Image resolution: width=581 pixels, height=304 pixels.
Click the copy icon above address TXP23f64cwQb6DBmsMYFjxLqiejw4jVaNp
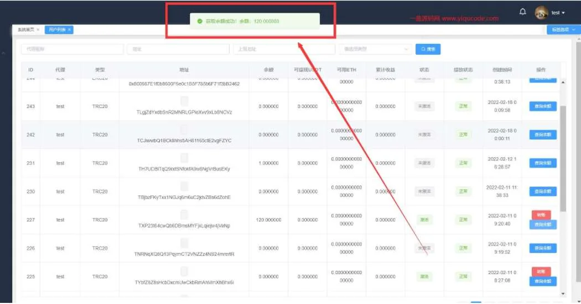point(184,214)
